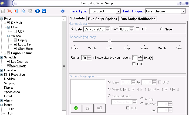
Task: Open the Run Script Notification tab
Action: (x=138, y=19)
